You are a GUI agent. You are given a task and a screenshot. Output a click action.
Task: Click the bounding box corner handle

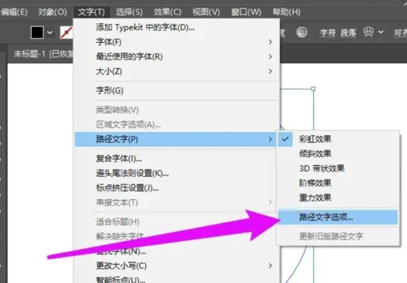[313, 89]
